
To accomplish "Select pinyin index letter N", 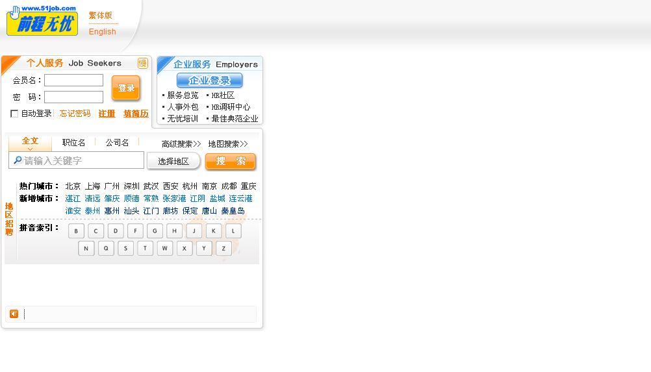I will 86,249.
